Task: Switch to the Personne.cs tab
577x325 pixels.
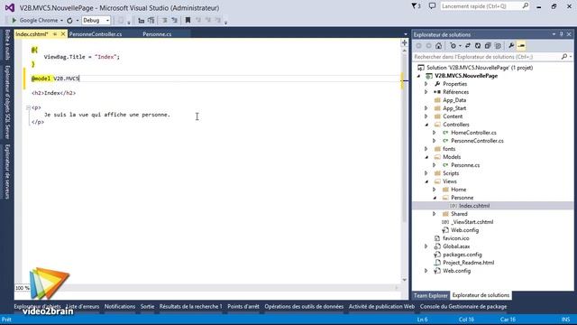Action: [x=157, y=34]
